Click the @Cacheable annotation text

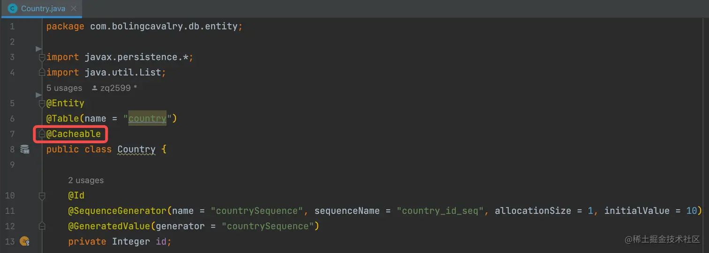tap(74, 134)
